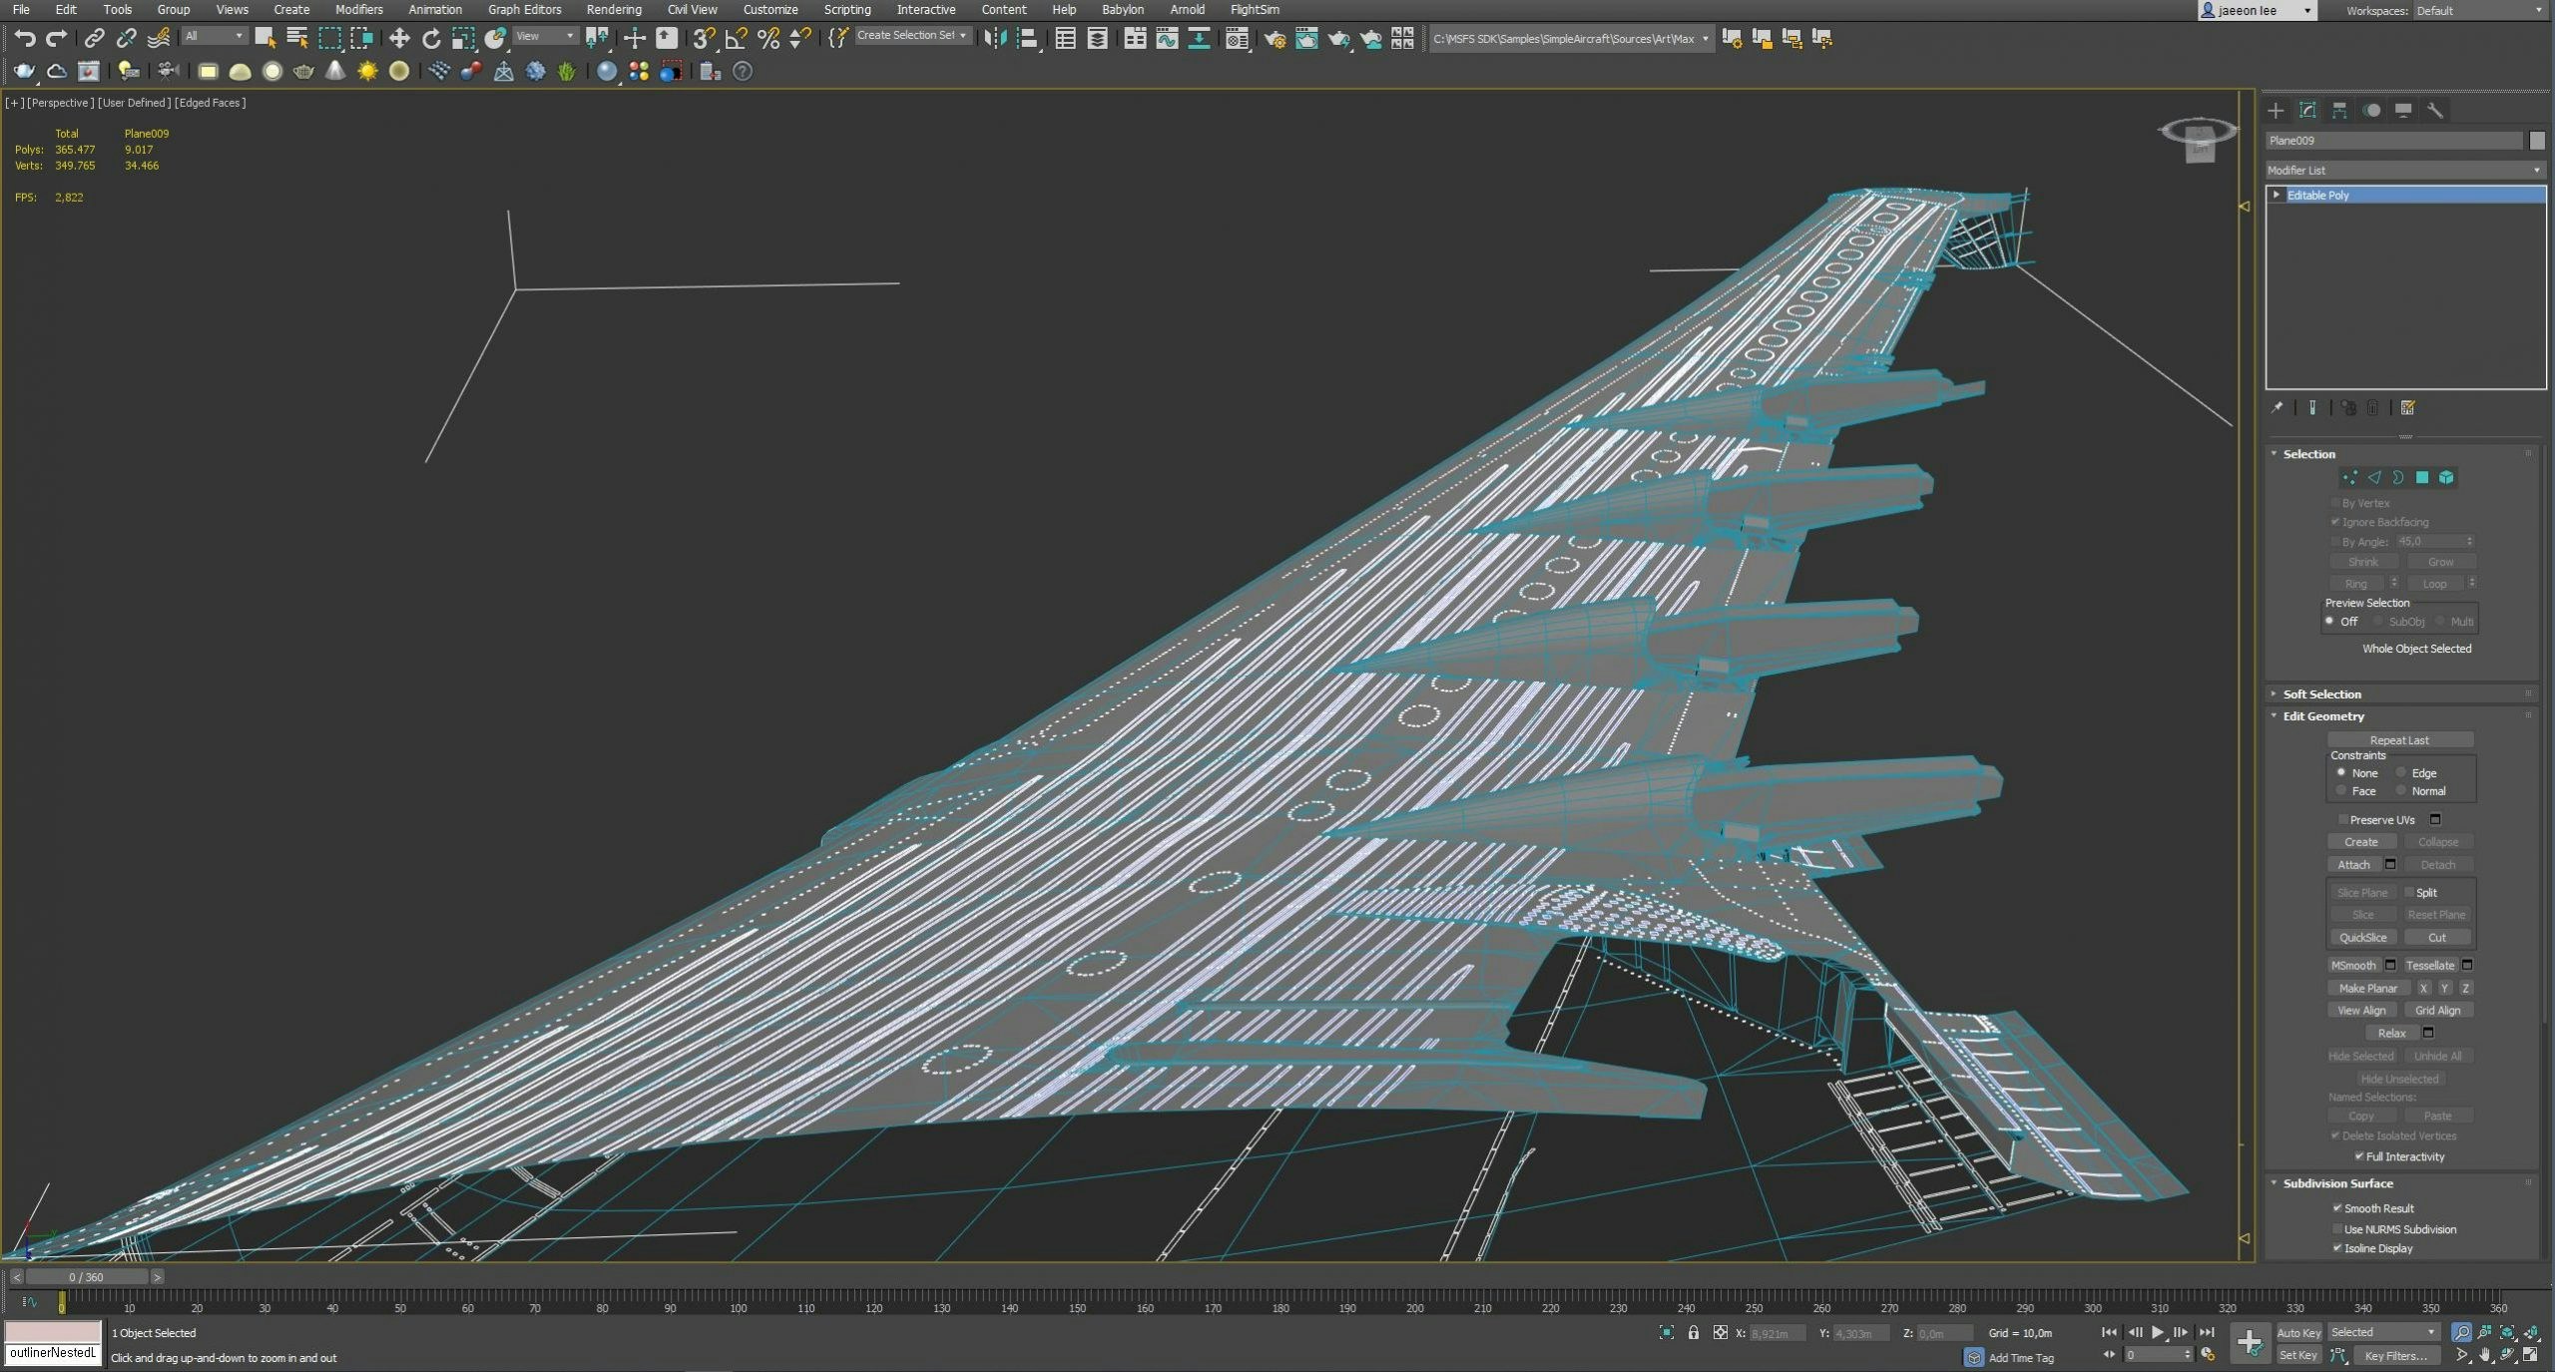This screenshot has width=2555, height=1372.
Task: Select the Move transform tool
Action: coord(399,39)
